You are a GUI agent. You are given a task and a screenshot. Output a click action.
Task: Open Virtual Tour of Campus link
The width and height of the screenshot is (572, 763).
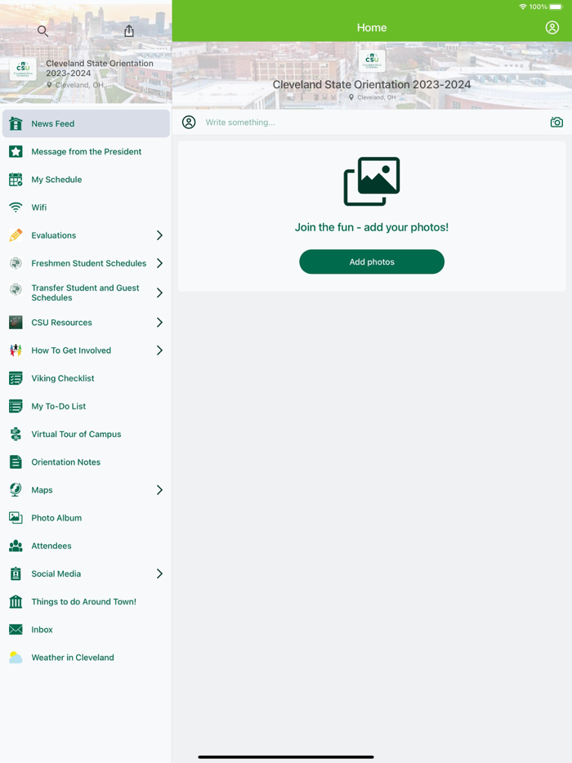tap(76, 434)
